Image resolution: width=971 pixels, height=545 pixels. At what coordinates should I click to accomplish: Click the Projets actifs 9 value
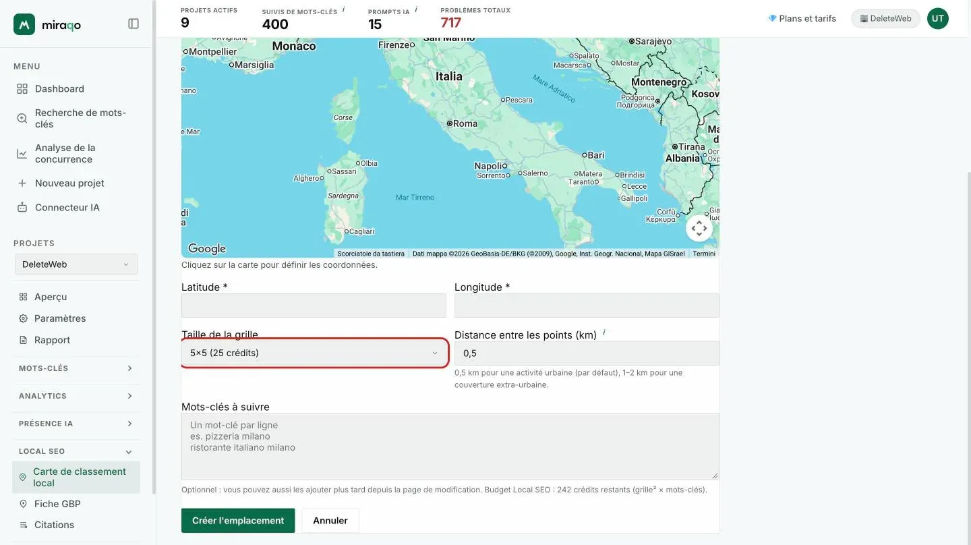point(185,23)
